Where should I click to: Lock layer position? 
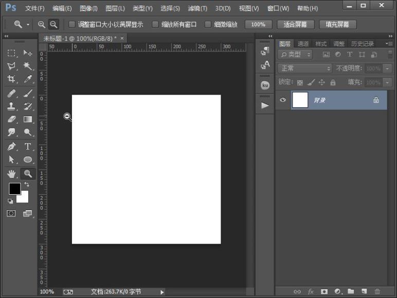(x=322, y=82)
